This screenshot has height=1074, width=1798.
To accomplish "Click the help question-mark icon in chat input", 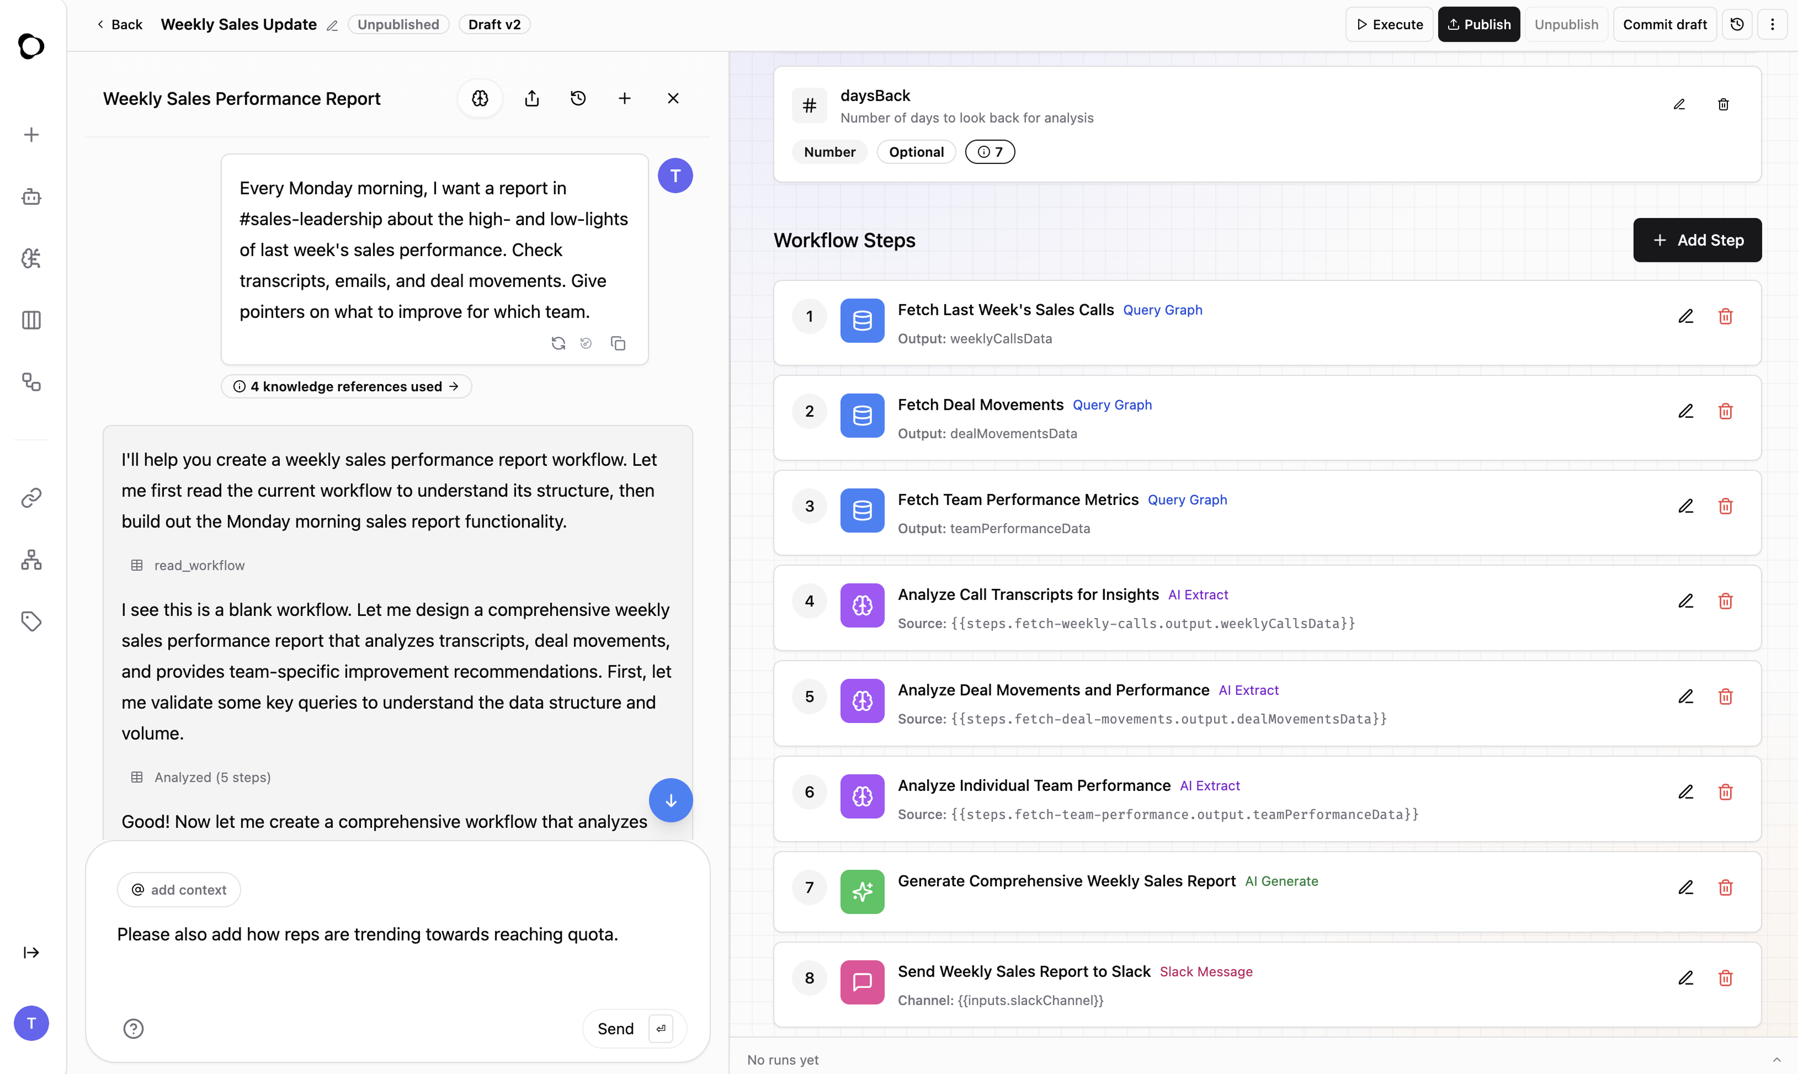I will point(134,1028).
